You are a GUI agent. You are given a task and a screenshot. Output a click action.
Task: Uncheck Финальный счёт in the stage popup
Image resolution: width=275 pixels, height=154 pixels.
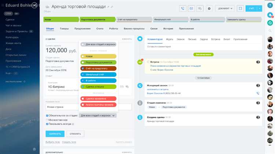(x=83, y=74)
